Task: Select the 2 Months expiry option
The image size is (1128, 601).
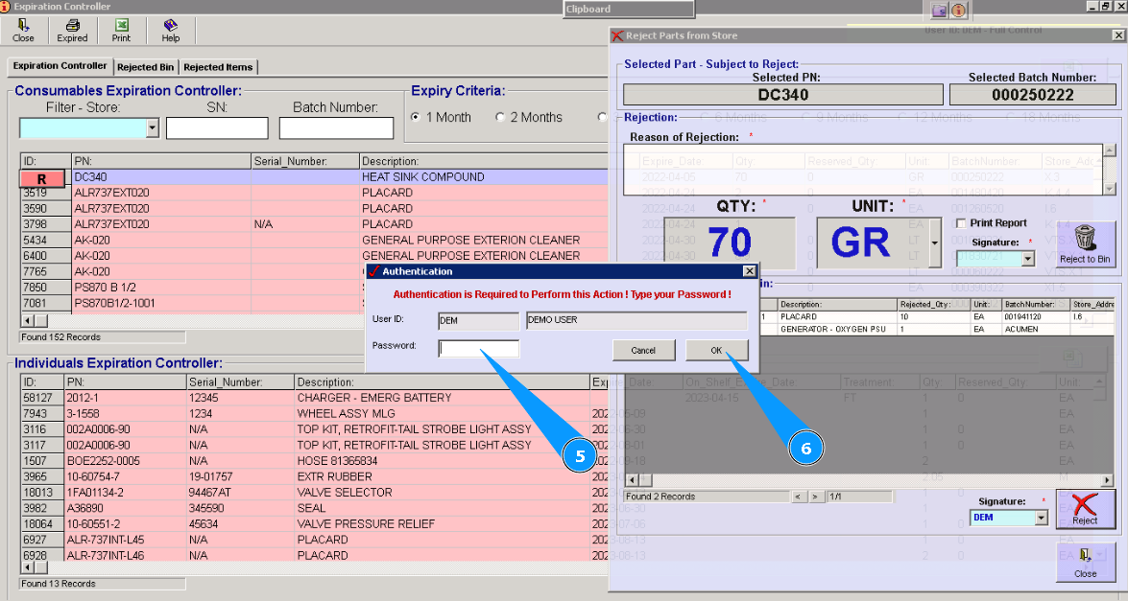Action: pyautogui.click(x=500, y=118)
